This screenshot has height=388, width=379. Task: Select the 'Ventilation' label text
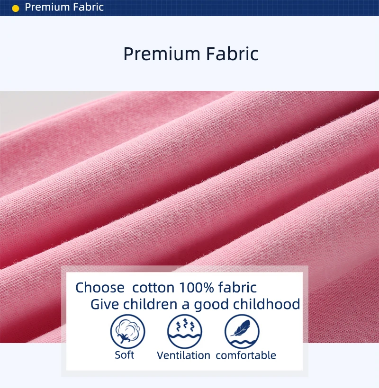click(x=183, y=355)
